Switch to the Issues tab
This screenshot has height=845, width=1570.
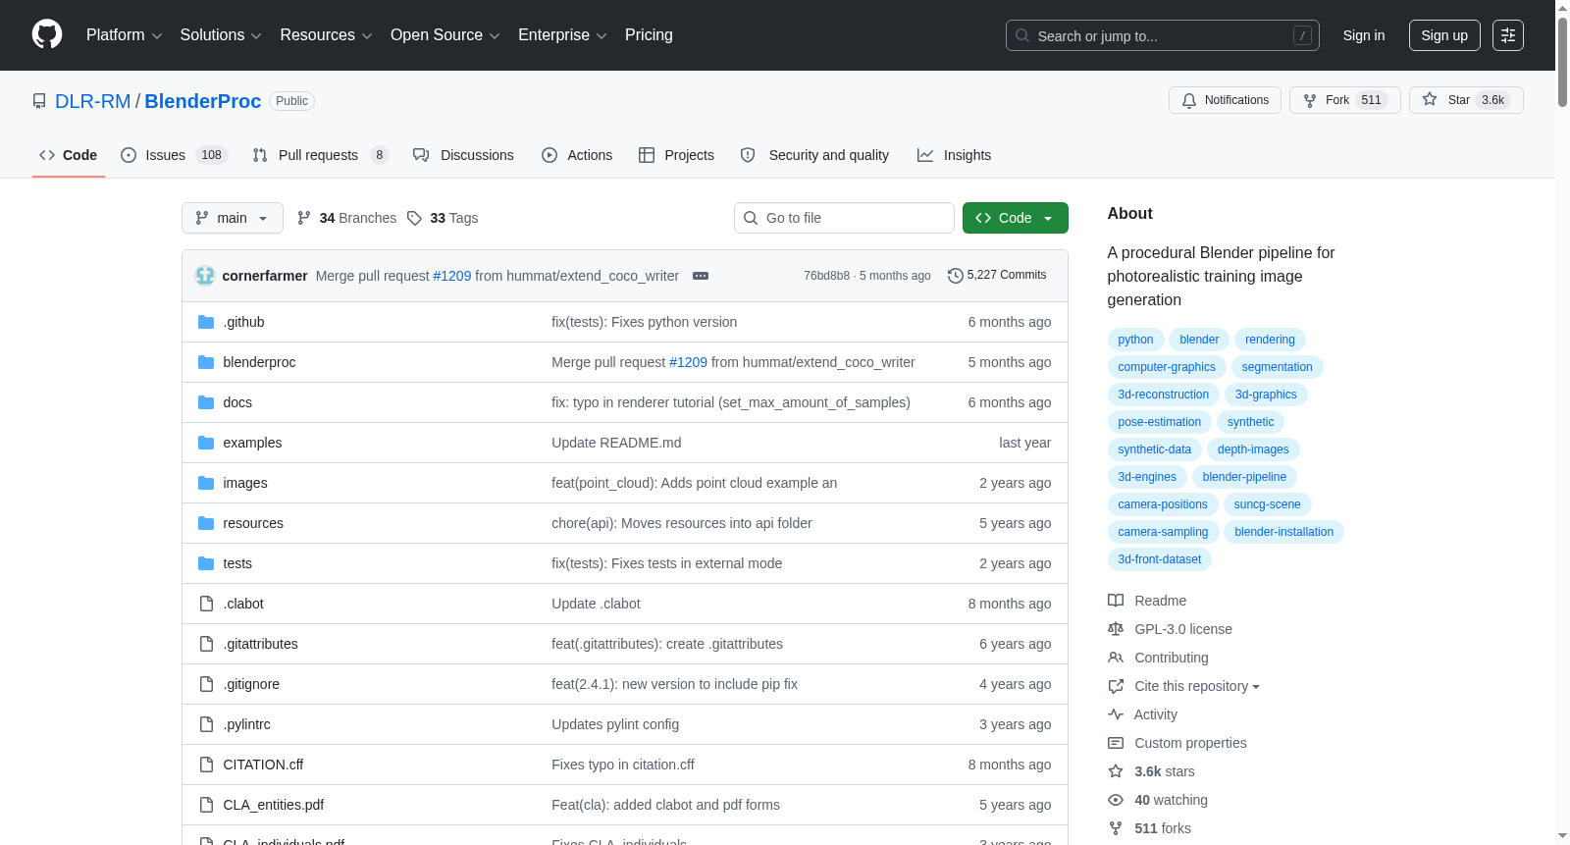(175, 155)
